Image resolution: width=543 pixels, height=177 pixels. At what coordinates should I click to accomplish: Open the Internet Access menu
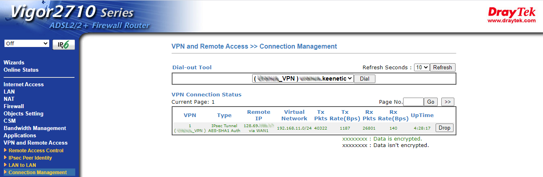[x=24, y=84]
